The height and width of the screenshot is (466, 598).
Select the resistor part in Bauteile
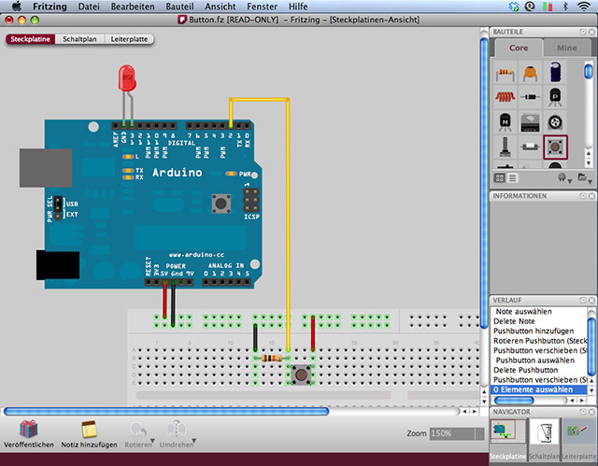[x=505, y=73]
